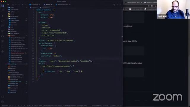Click the headphones icon in the activity bar

click(x=3, y=36)
